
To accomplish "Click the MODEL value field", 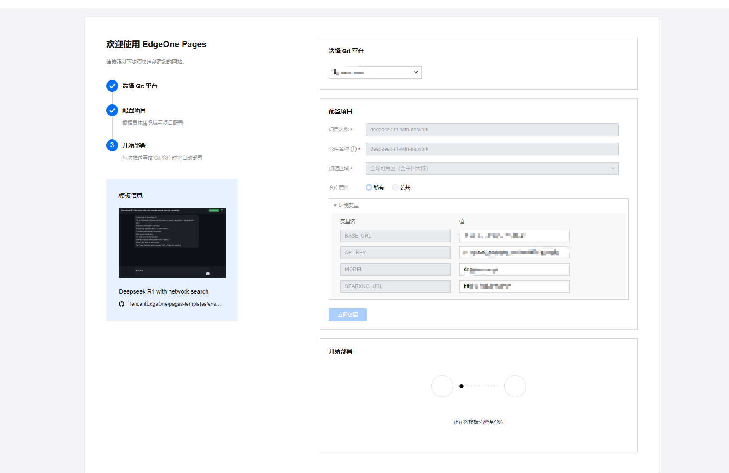I will tap(514, 270).
